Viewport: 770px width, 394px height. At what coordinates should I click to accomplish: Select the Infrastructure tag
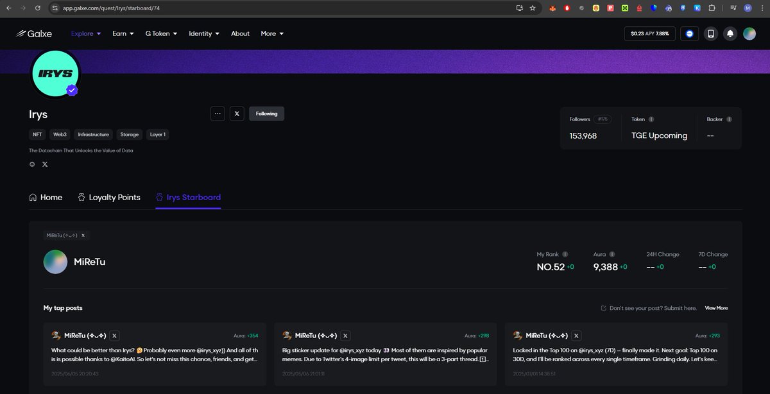[x=94, y=135]
